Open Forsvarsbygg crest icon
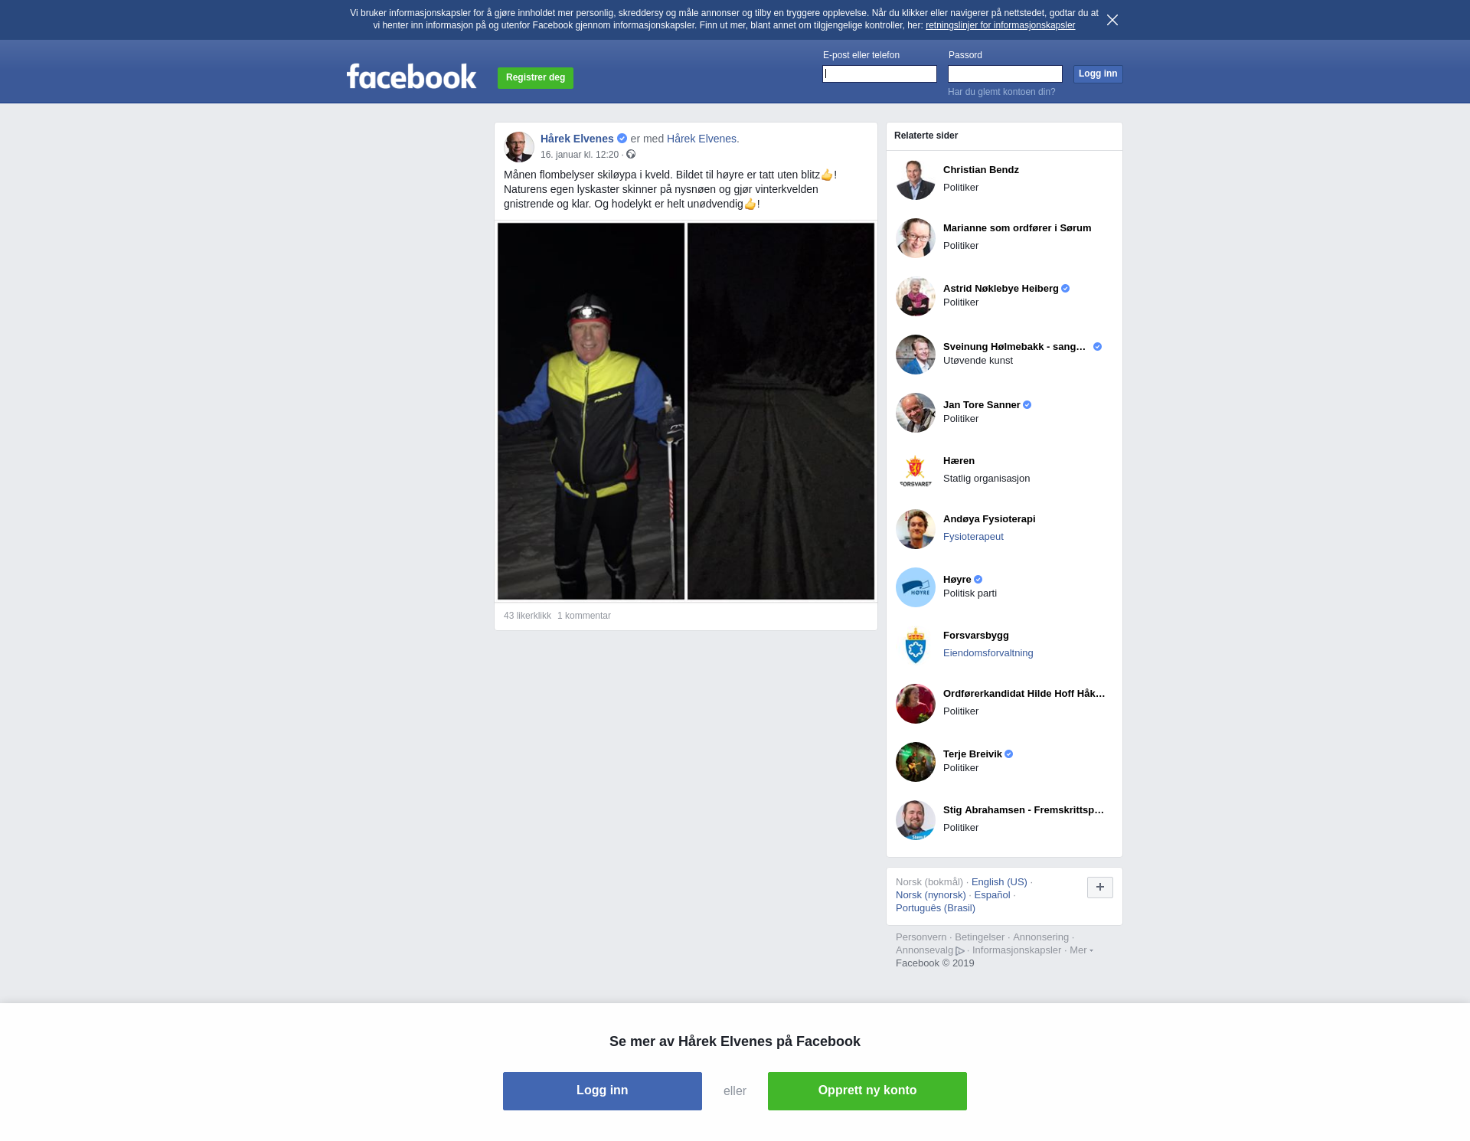 [916, 646]
